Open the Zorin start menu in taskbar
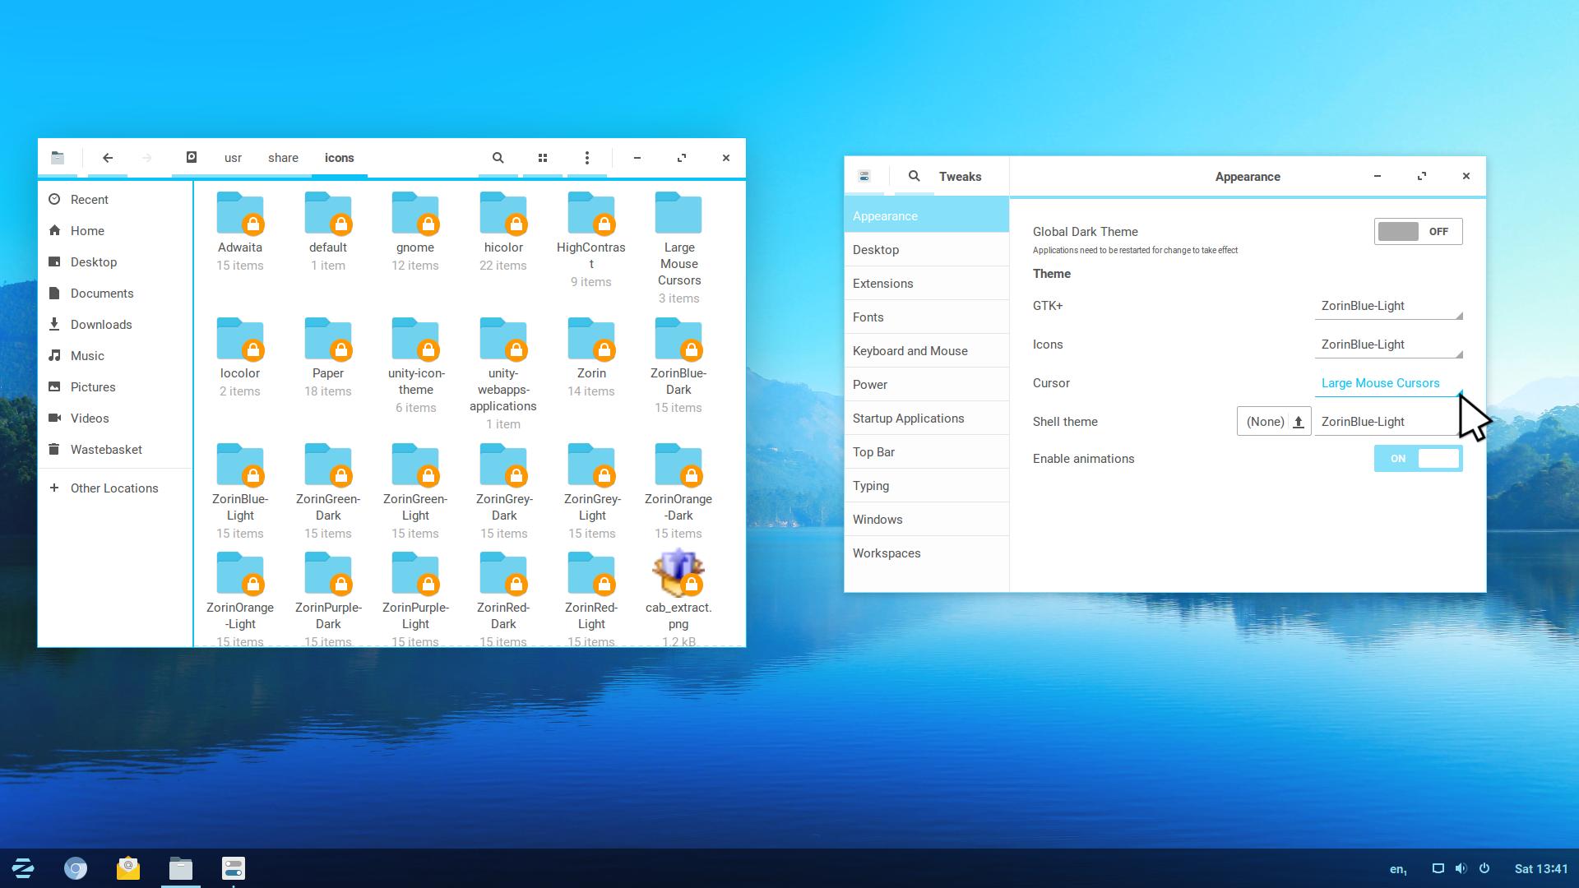The height and width of the screenshot is (888, 1579). pos(23,868)
